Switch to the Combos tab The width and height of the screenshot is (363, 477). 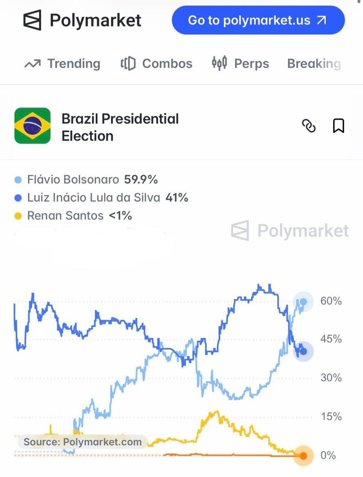tap(157, 64)
